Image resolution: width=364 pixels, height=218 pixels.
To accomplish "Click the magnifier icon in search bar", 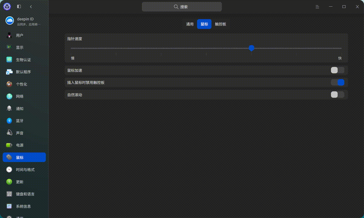I will [176, 7].
